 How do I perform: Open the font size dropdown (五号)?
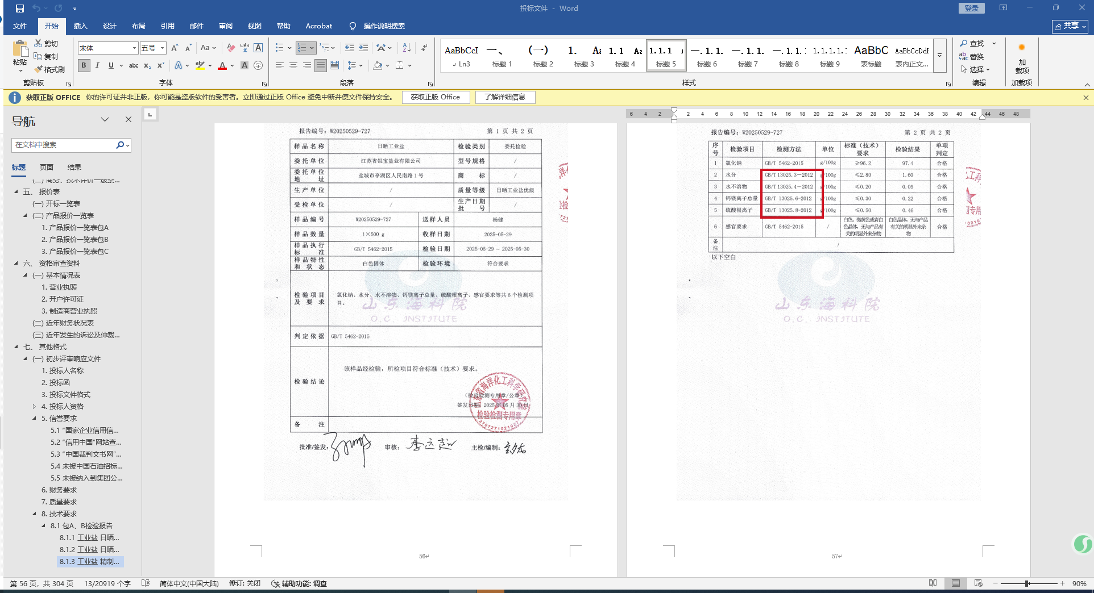click(x=162, y=48)
